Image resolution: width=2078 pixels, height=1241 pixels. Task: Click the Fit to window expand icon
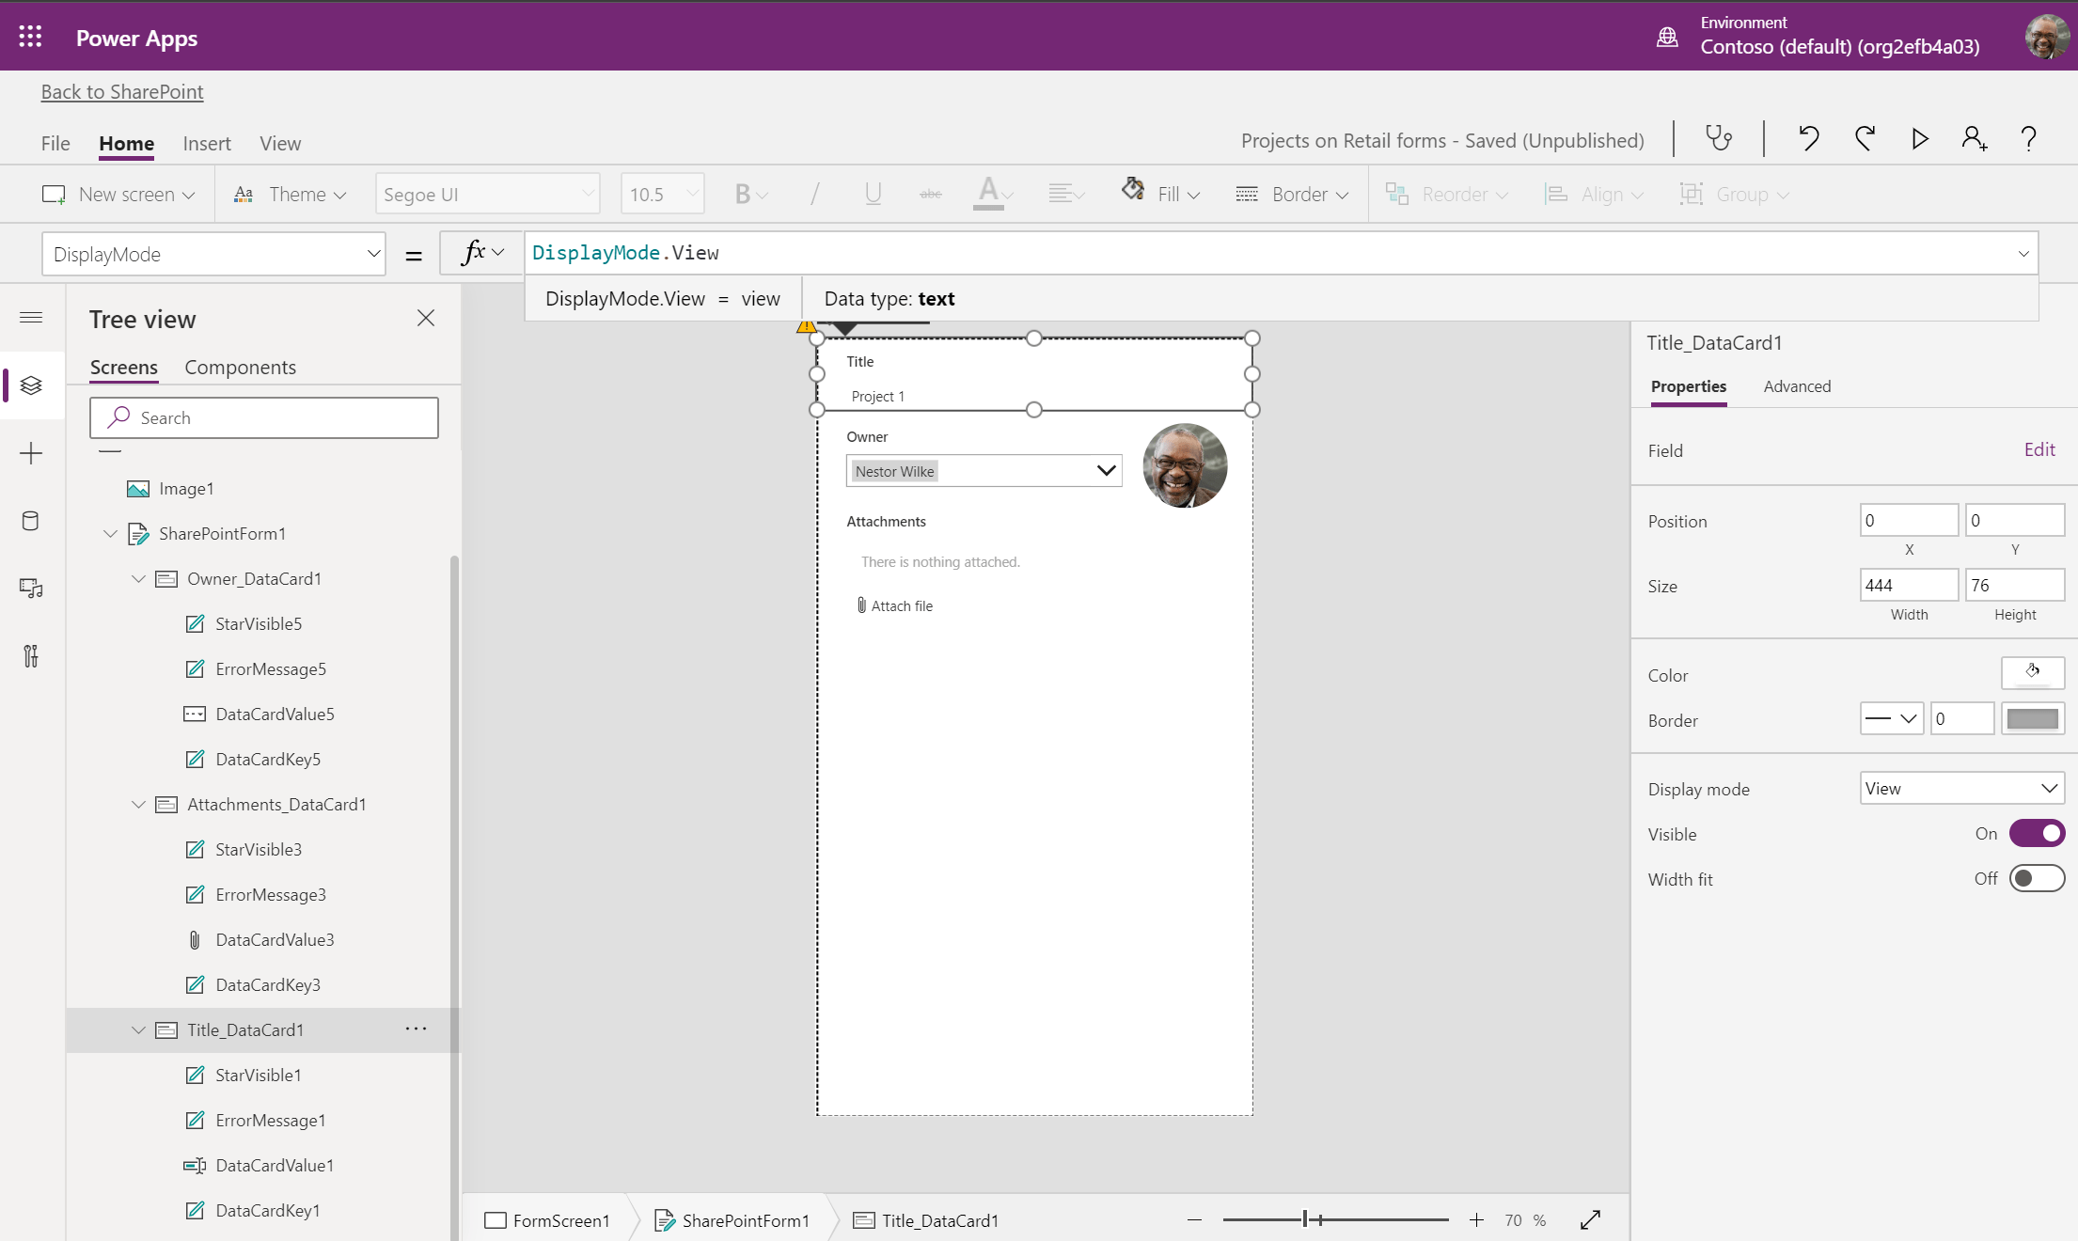1590,1220
